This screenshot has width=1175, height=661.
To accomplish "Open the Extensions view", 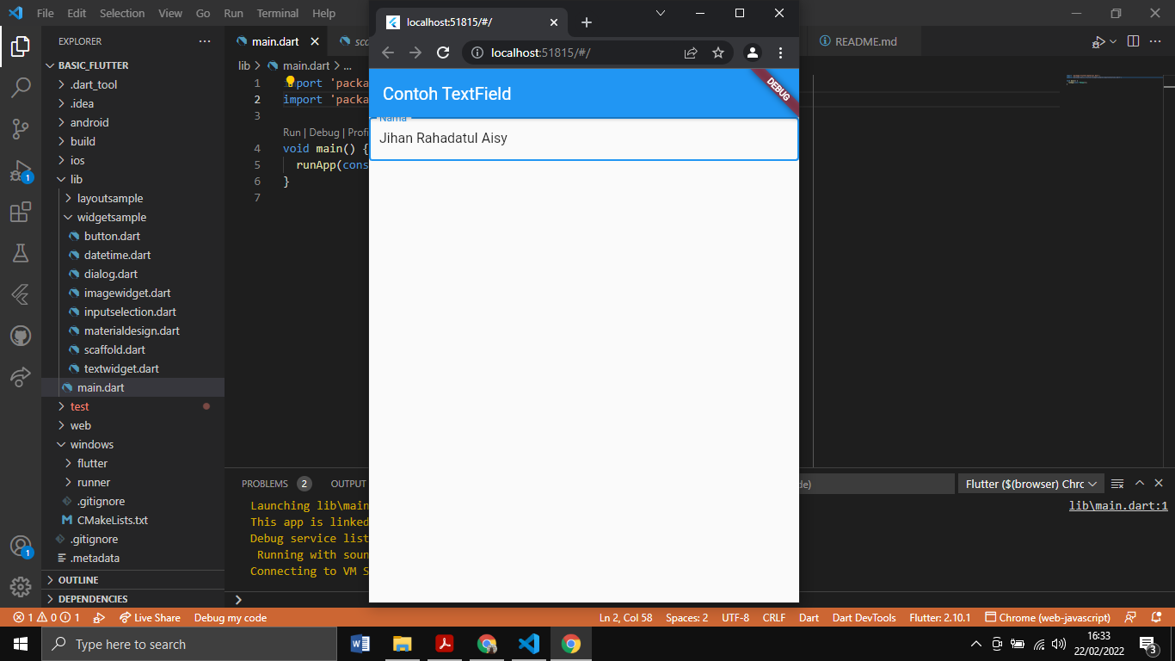I will coord(21,212).
